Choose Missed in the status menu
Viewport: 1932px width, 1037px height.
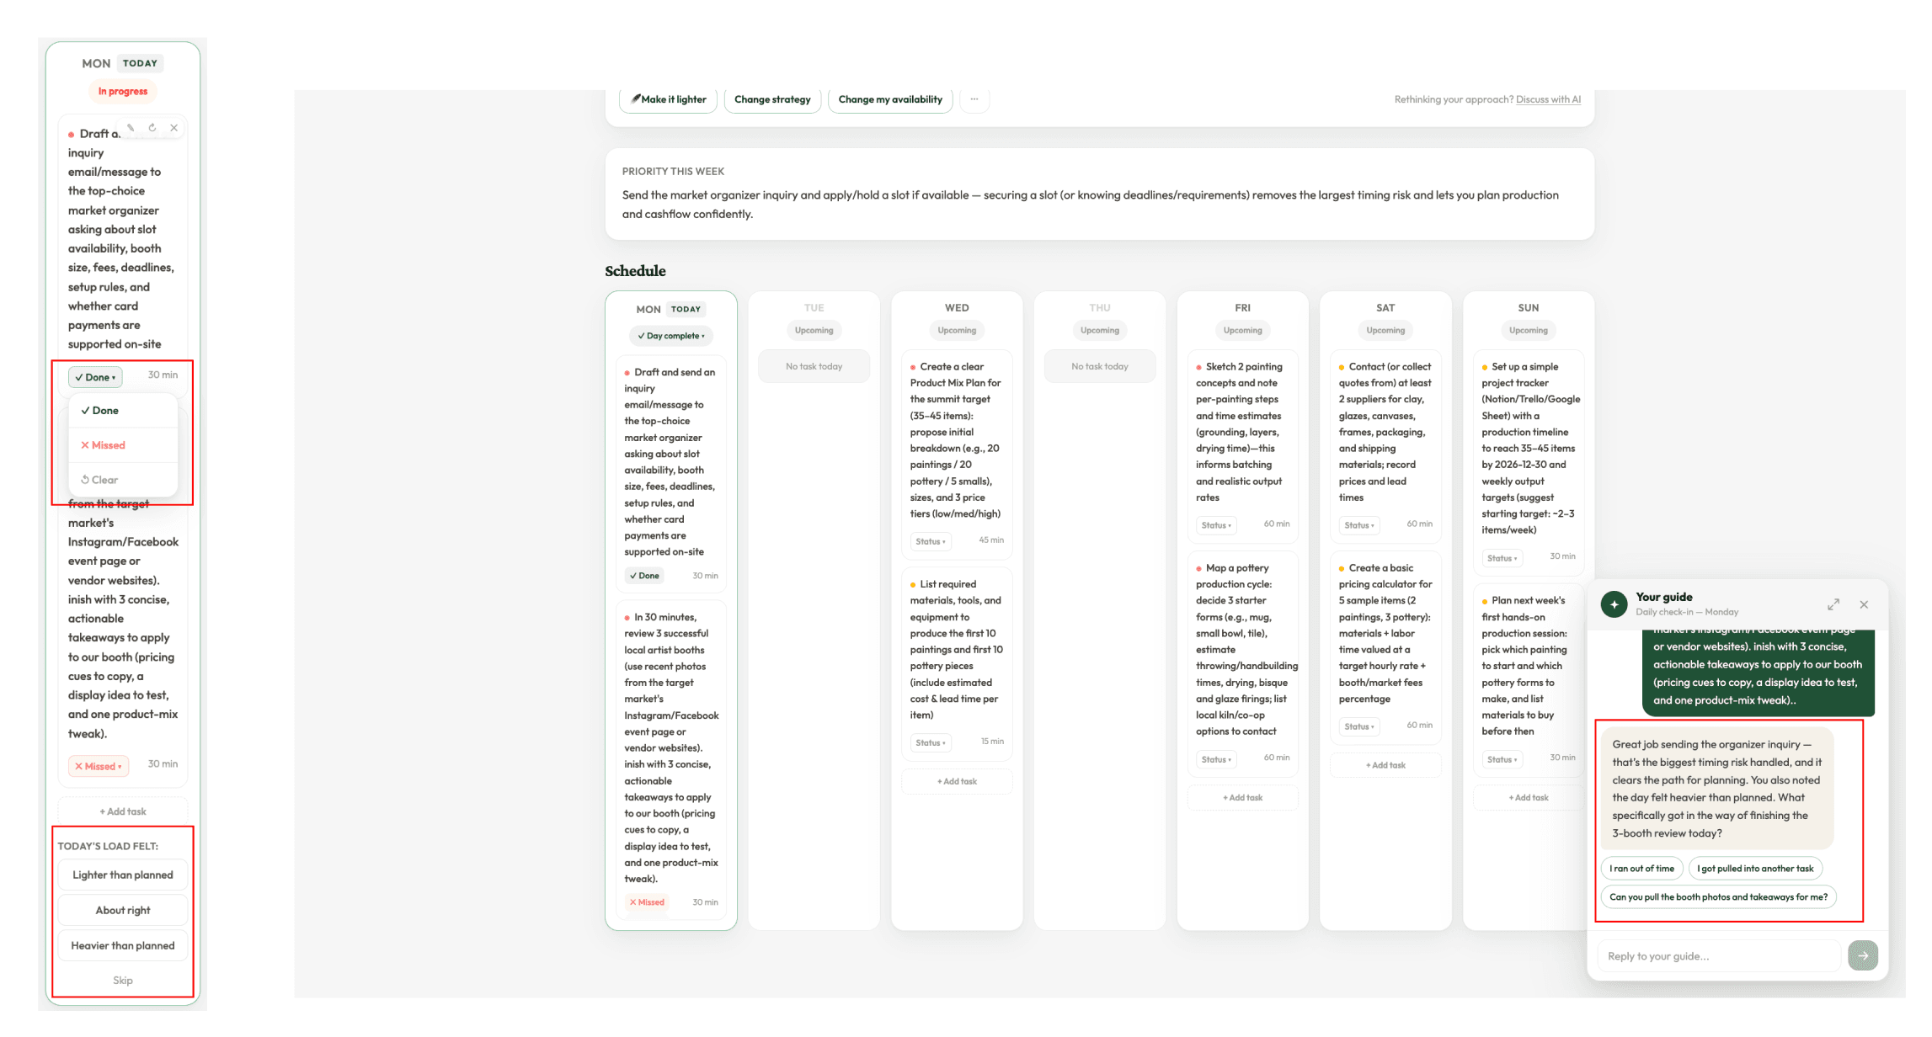[x=123, y=445]
